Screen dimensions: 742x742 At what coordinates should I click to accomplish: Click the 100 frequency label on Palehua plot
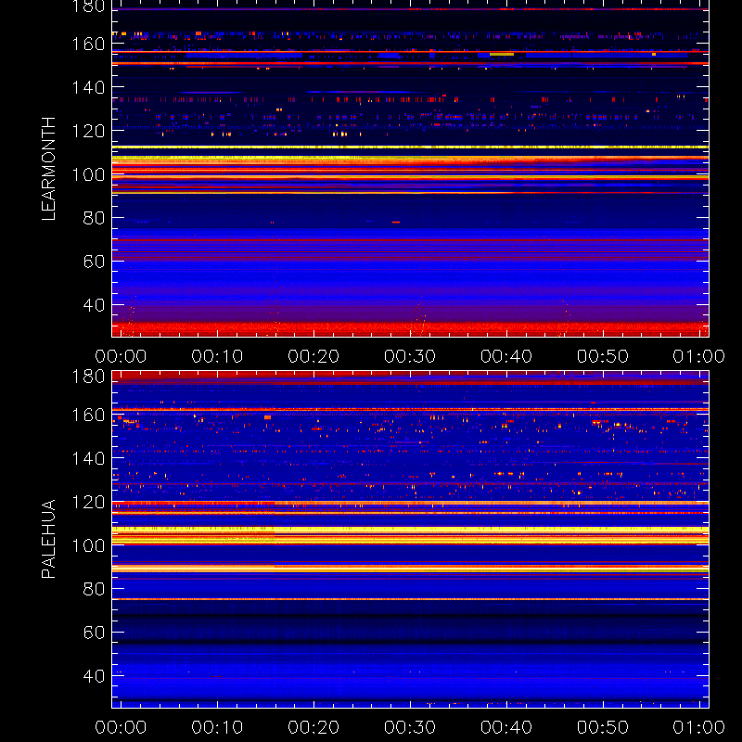(x=88, y=545)
